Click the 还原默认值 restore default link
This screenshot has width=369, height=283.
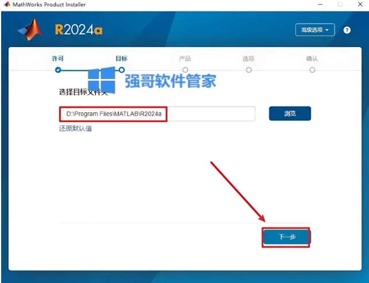tap(76, 128)
